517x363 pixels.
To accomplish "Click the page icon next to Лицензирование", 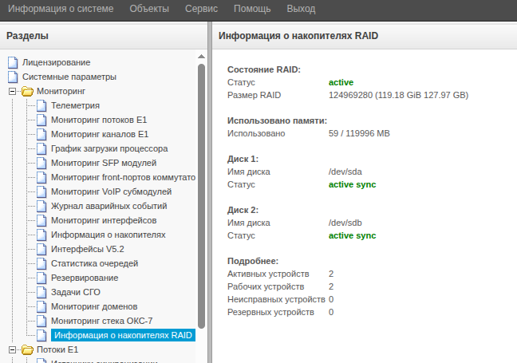I will 13,62.
